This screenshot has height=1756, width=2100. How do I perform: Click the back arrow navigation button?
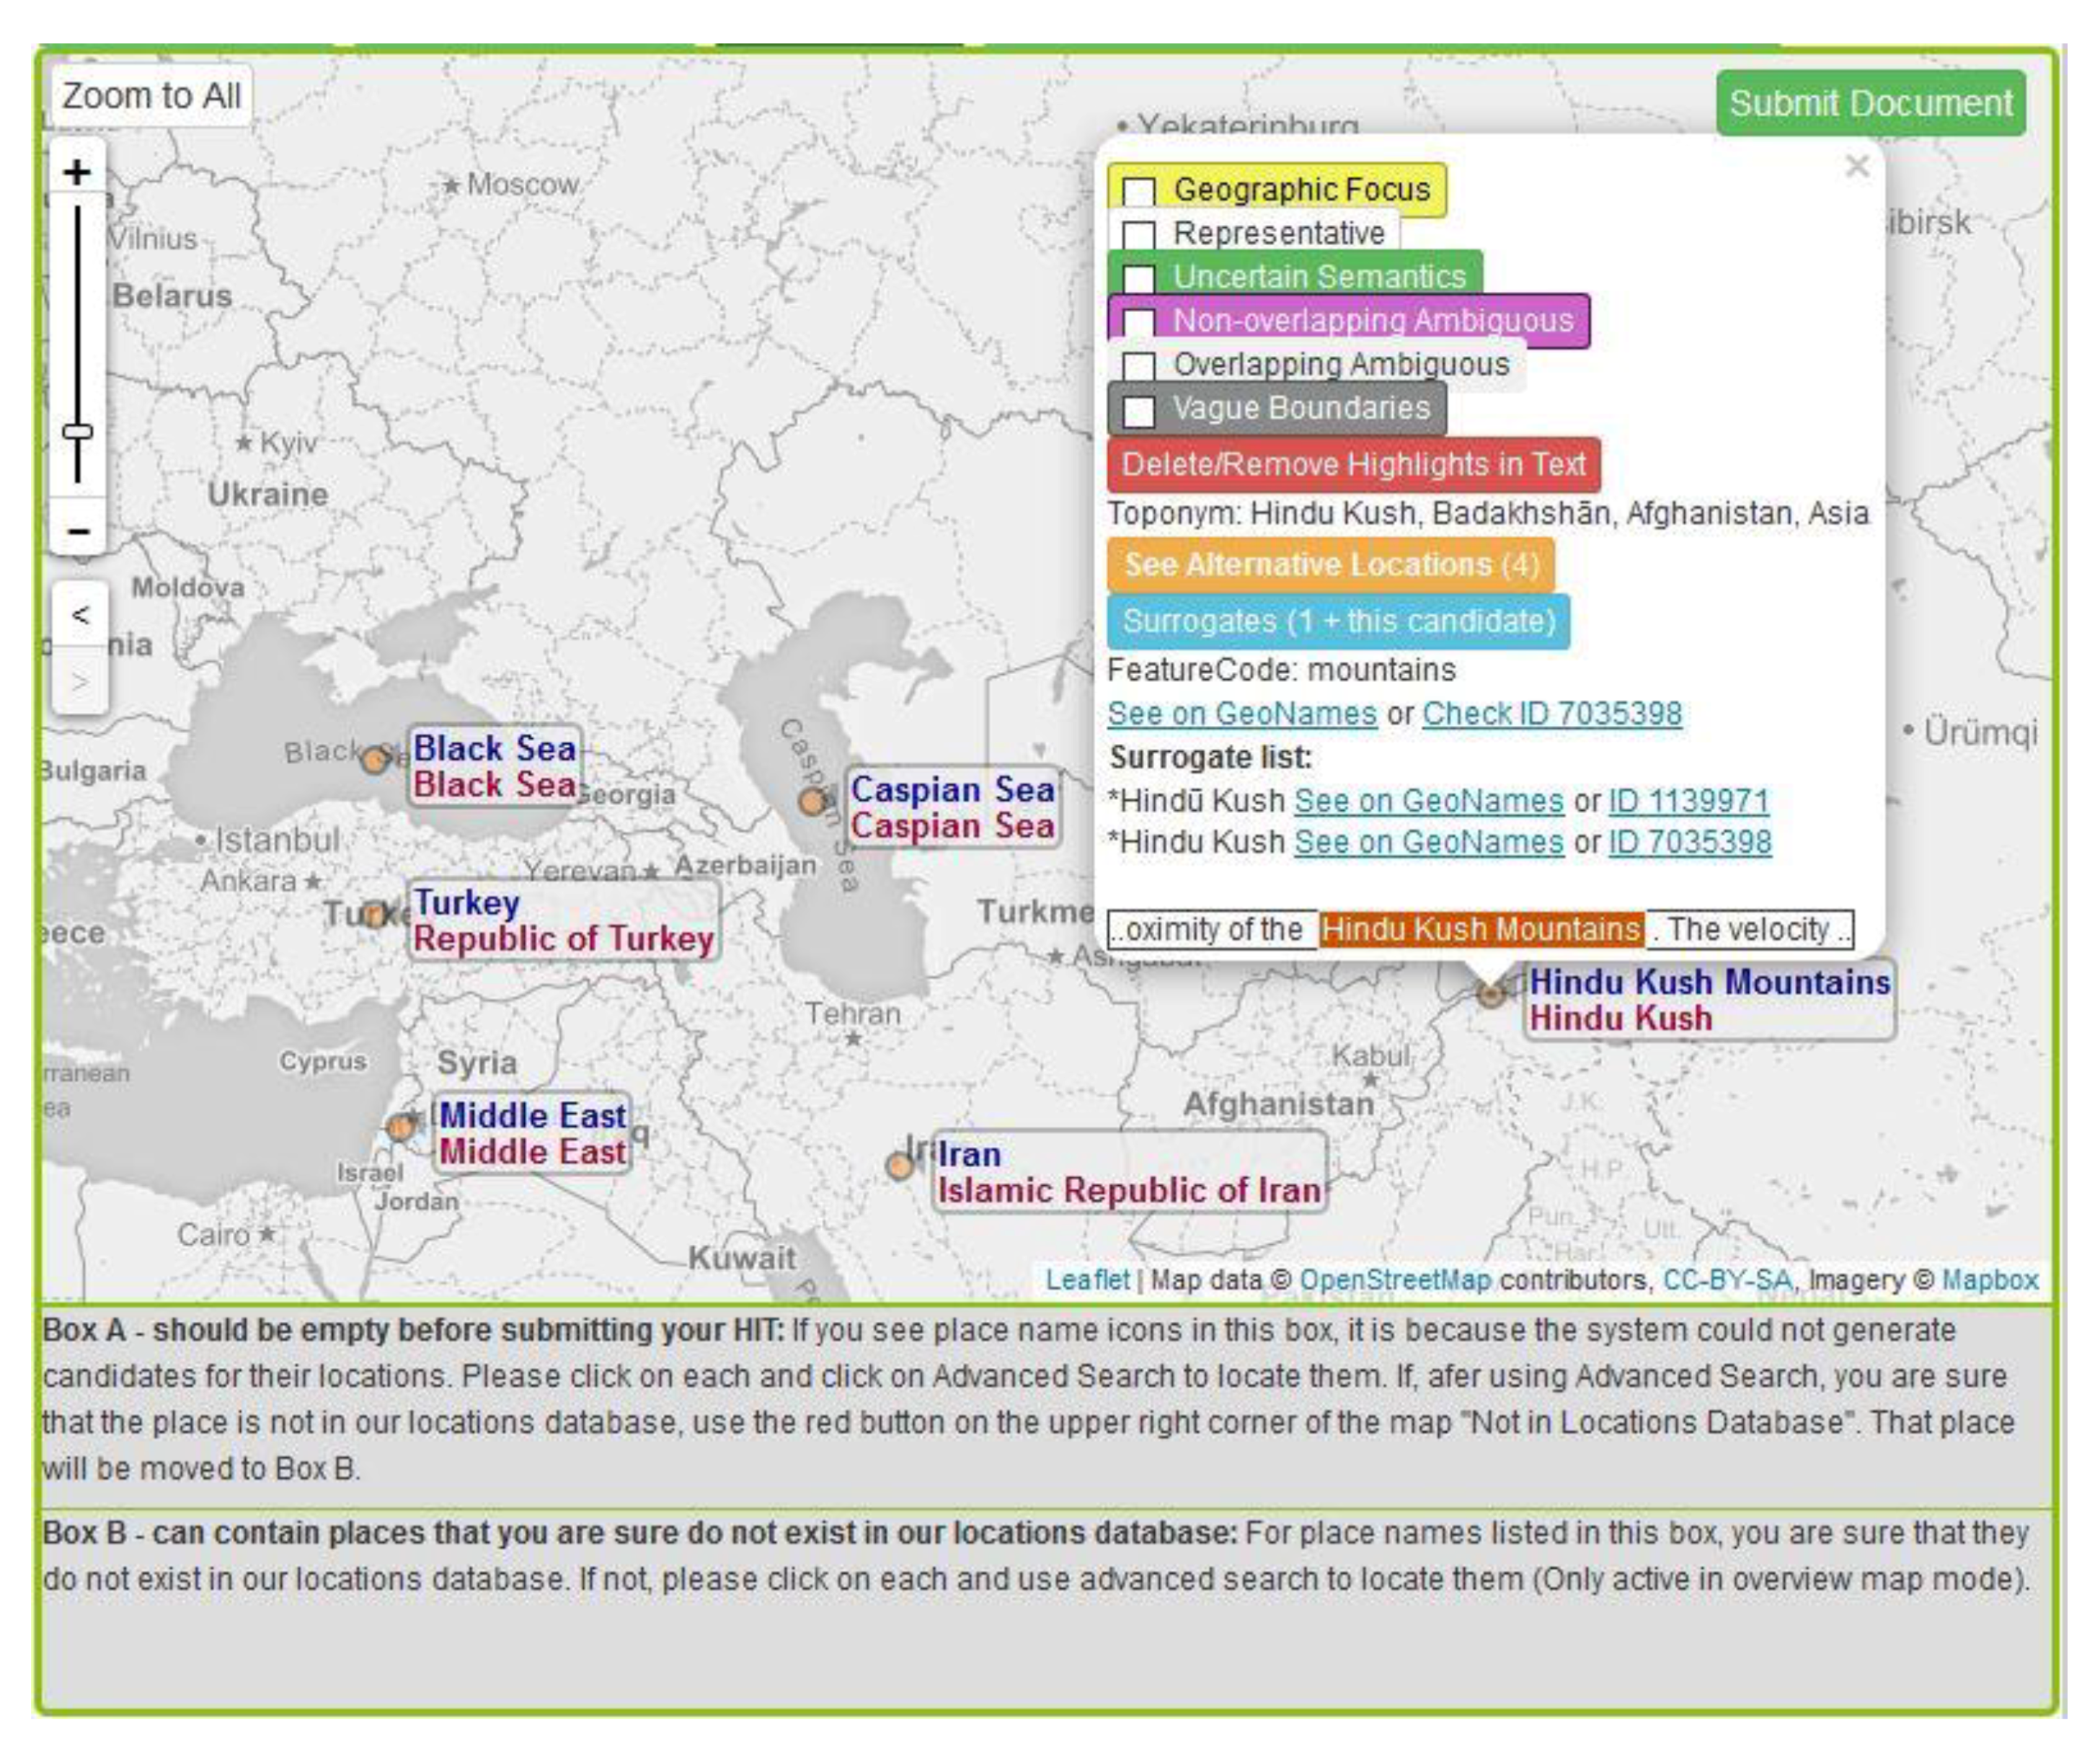80,614
